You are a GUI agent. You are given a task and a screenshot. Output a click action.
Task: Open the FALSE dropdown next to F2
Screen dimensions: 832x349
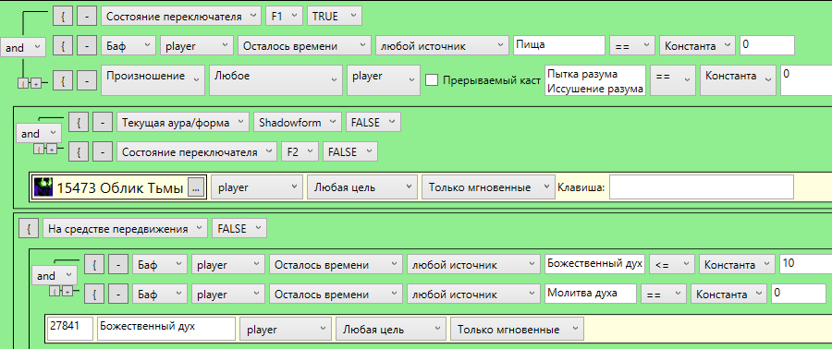(350, 152)
